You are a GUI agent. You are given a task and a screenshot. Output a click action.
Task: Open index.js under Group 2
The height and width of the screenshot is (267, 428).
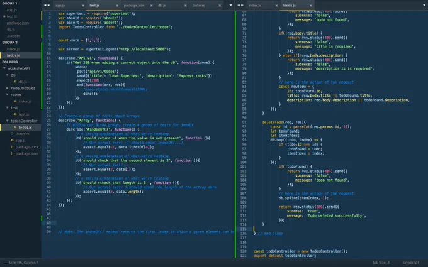[x=13, y=49]
